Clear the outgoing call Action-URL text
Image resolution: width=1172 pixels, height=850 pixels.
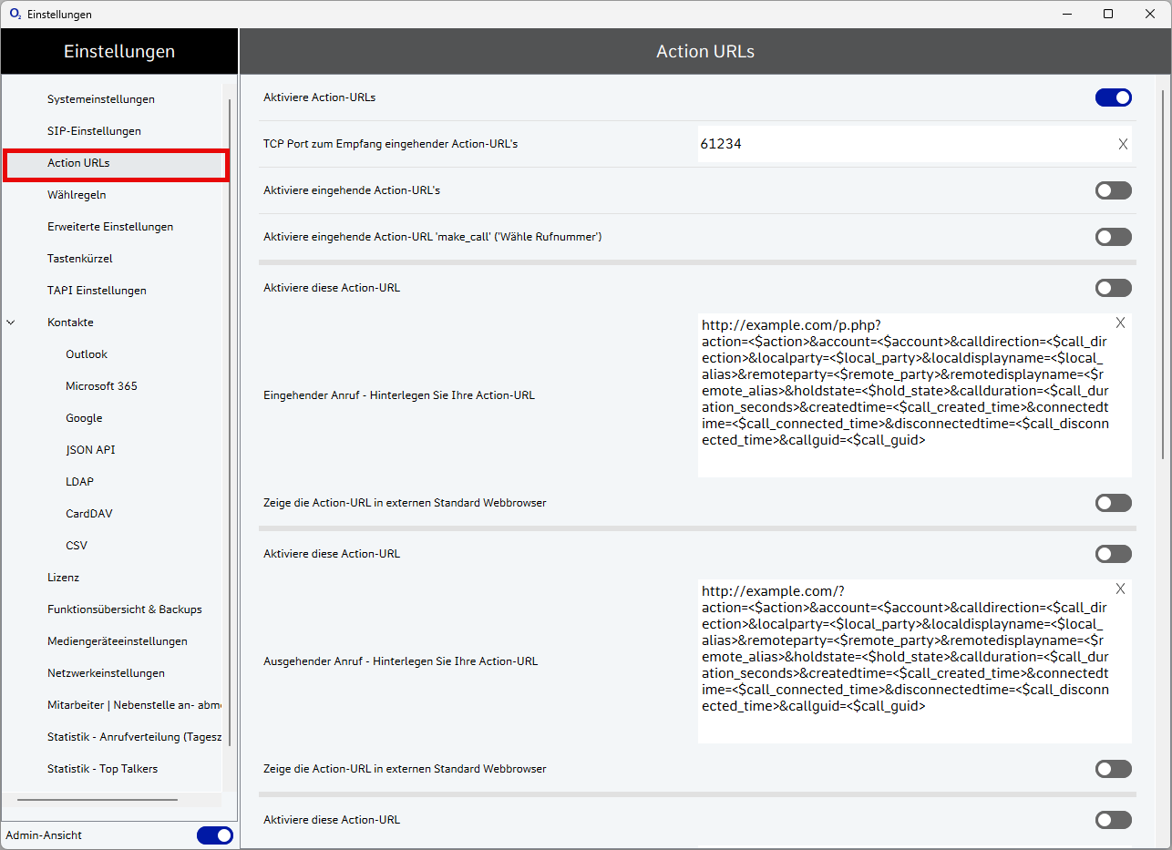(1120, 589)
